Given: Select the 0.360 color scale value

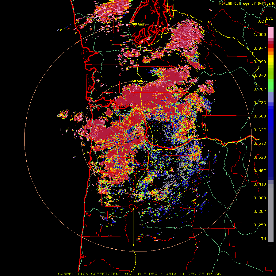Looking at the screenshot, I should coord(260,198).
